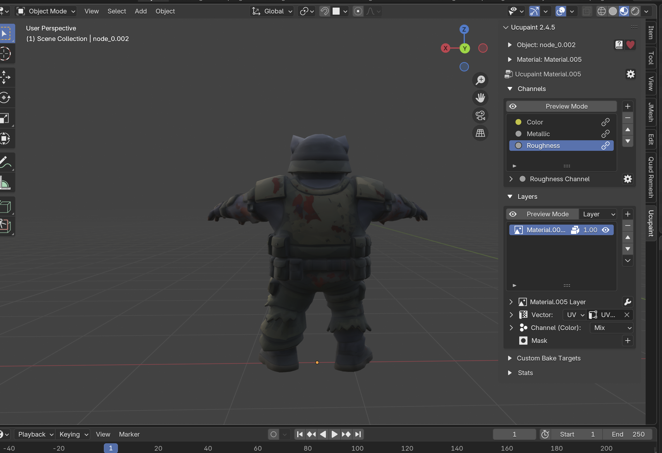Open Roughness Channel gear settings

[627, 179]
